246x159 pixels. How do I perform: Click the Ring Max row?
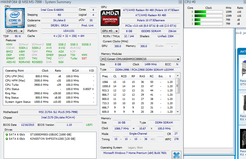tap(50, 93)
